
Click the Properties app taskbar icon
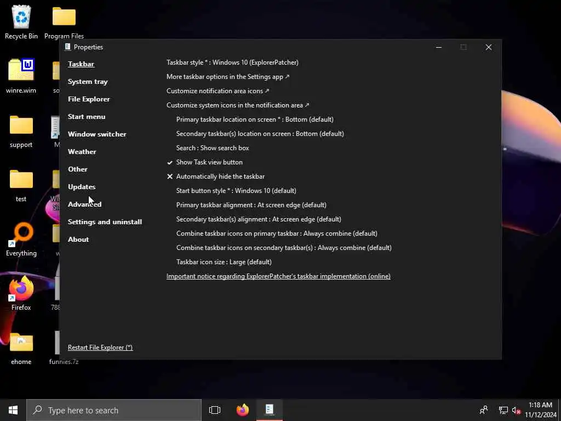pyautogui.click(x=270, y=410)
